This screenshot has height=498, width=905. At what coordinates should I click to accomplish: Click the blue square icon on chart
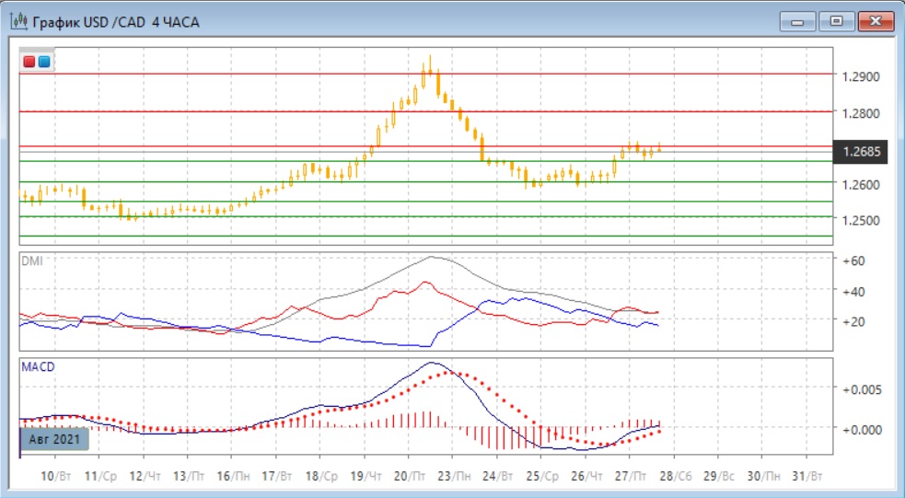43,62
